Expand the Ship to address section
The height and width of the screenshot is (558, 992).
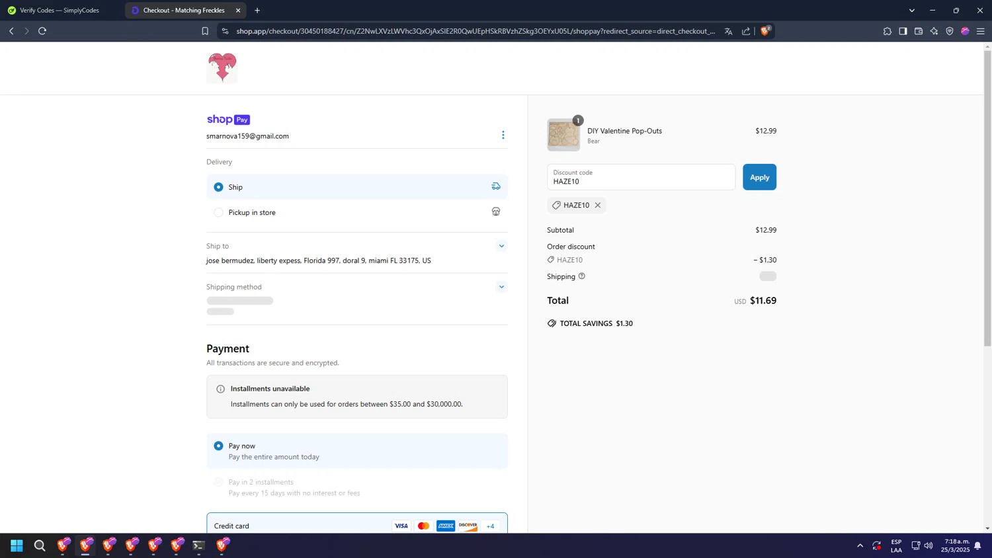click(501, 246)
